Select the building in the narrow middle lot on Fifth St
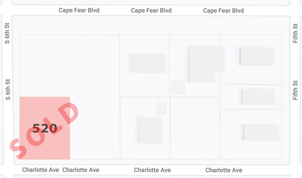 click(257, 96)
